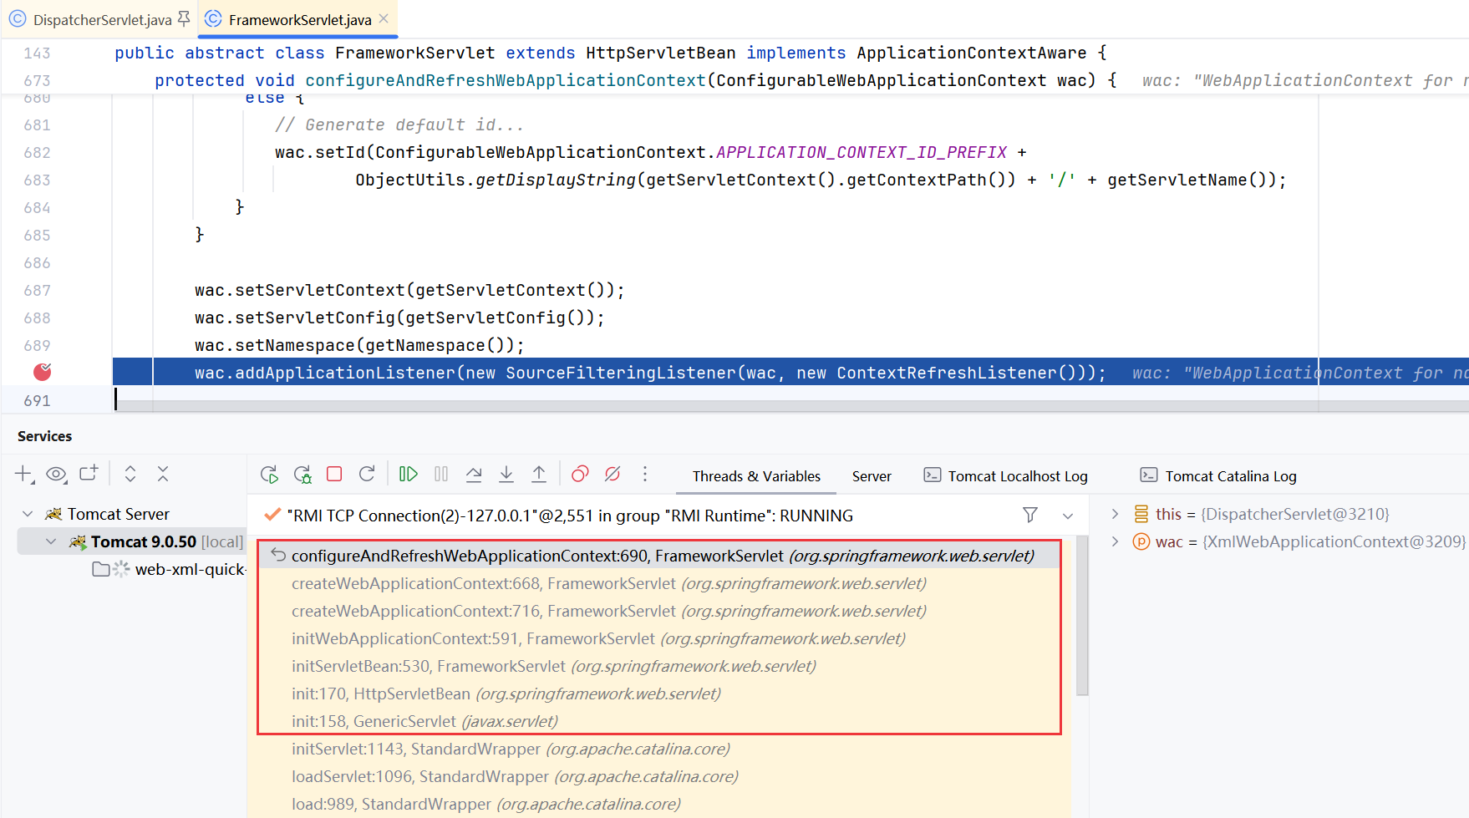This screenshot has height=818, width=1469.
Task: Click the update running application icon
Action: pos(302,475)
